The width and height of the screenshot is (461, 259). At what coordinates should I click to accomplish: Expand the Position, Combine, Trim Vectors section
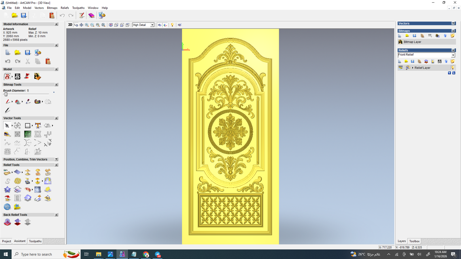(x=56, y=159)
